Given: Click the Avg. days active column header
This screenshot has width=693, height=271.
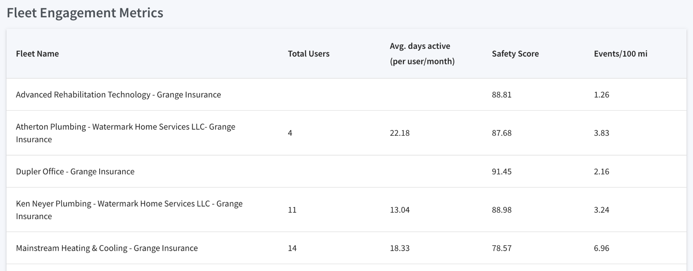Looking at the screenshot, I should tap(422, 54).
